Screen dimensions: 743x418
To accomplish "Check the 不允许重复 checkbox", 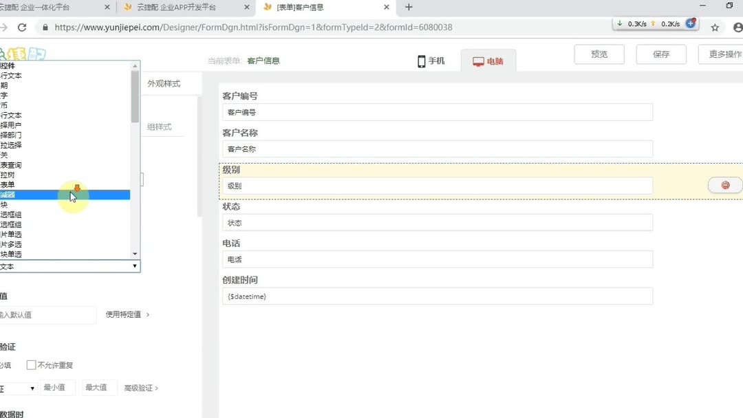I will [x=31, y=364].
